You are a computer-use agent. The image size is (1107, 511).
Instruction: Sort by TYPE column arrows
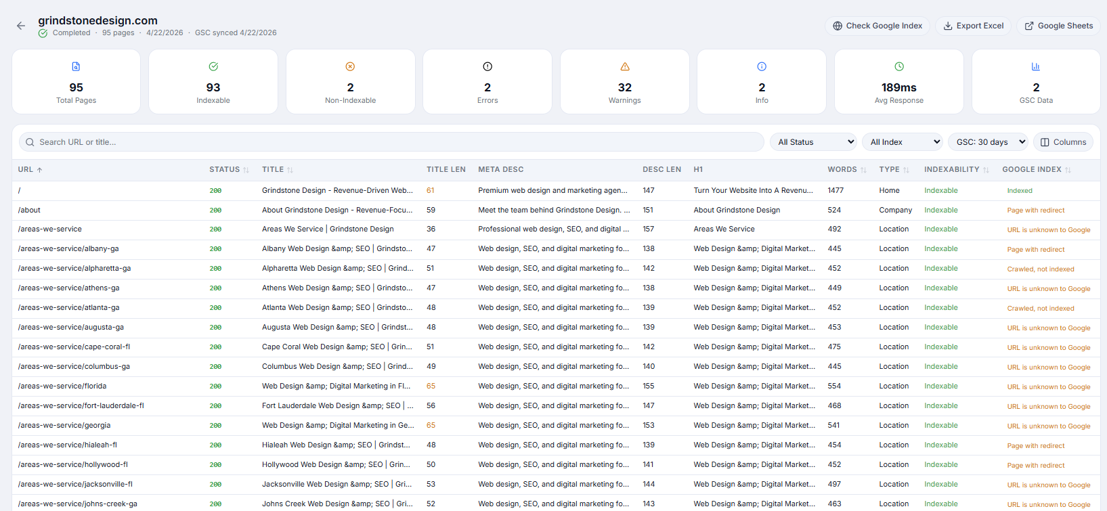pyautogui.click(x=906, y=170)
